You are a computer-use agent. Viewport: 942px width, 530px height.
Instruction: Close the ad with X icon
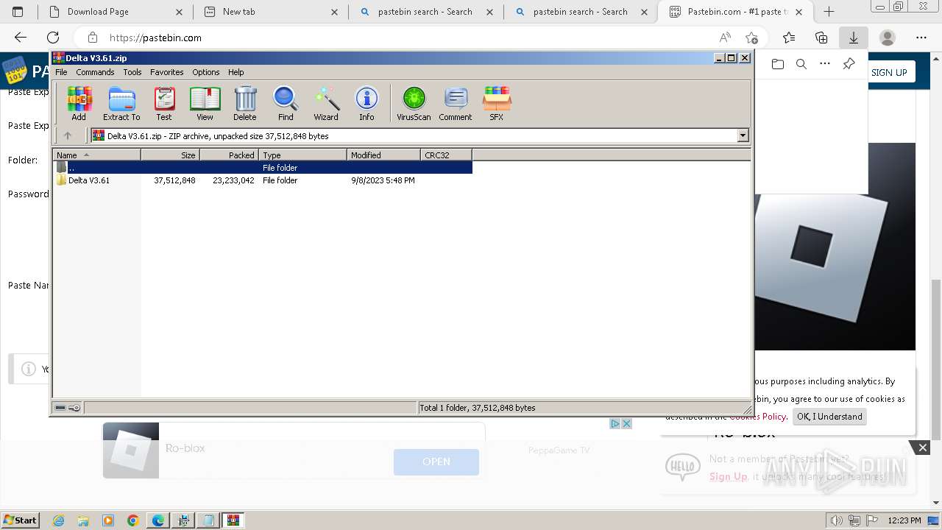(627, 423)
